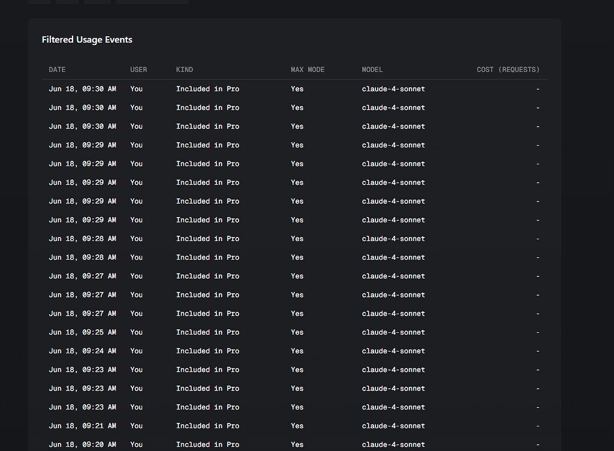
Task: Click "You" in the 09:24 AM row
Action: [136, 351]
